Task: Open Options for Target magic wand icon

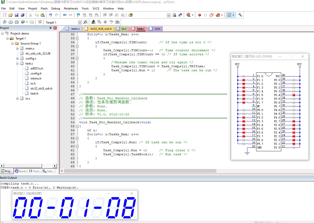Action: pos(86,22)
